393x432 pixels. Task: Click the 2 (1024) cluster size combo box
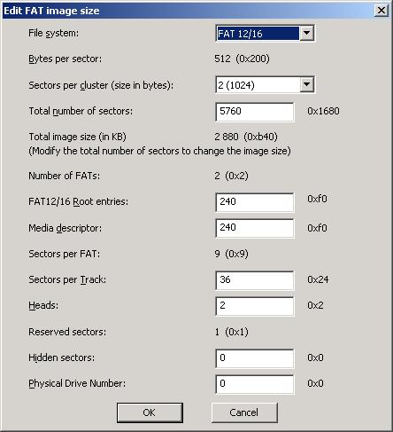point(265,85)
